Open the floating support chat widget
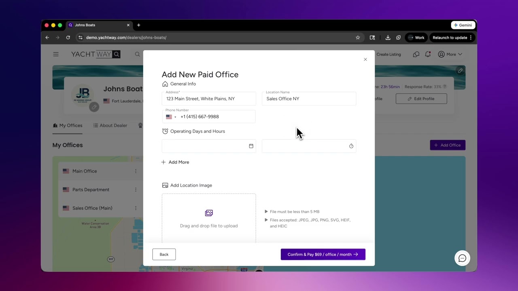 (x=462, y=258)
